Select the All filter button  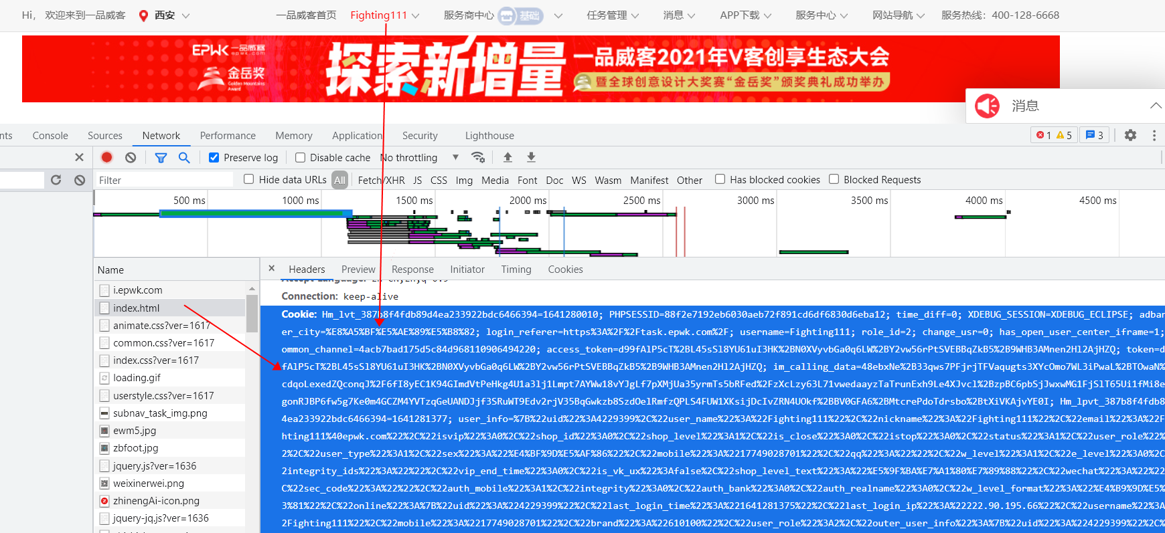point(340,180)
